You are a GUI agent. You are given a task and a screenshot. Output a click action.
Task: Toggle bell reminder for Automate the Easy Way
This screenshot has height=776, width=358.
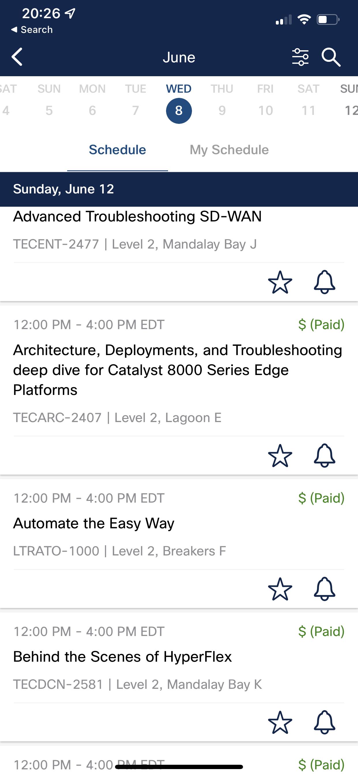pos(324,589)
